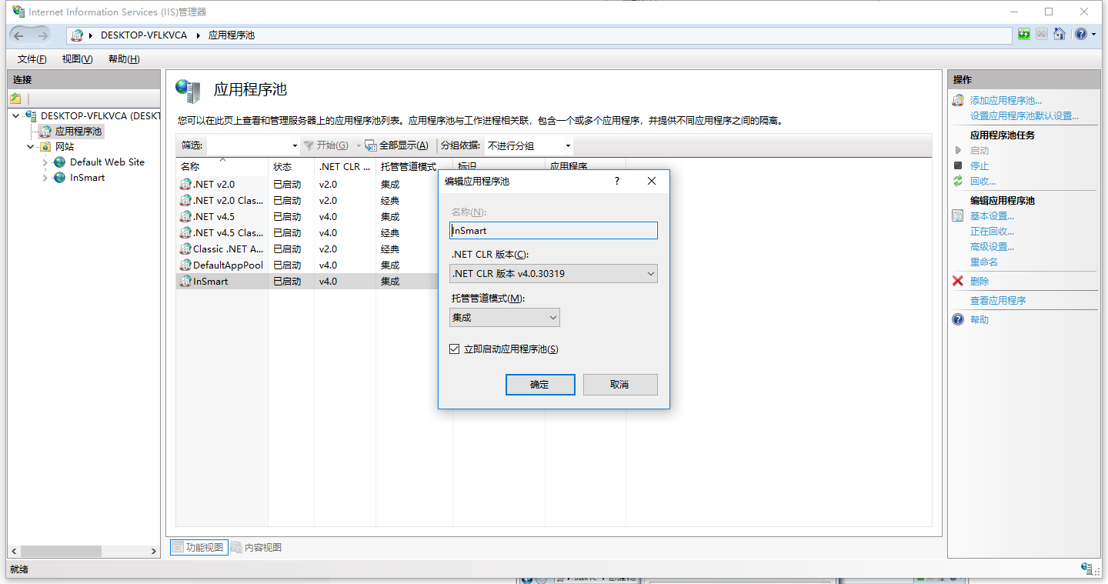
Task: Click the red X delete icon
Action: tap(958, 281)
